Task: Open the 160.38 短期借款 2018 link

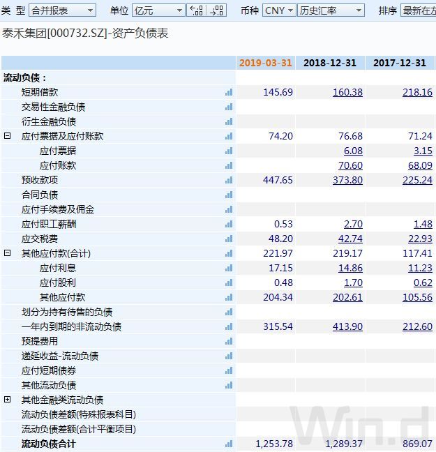Action: point(348,92)
